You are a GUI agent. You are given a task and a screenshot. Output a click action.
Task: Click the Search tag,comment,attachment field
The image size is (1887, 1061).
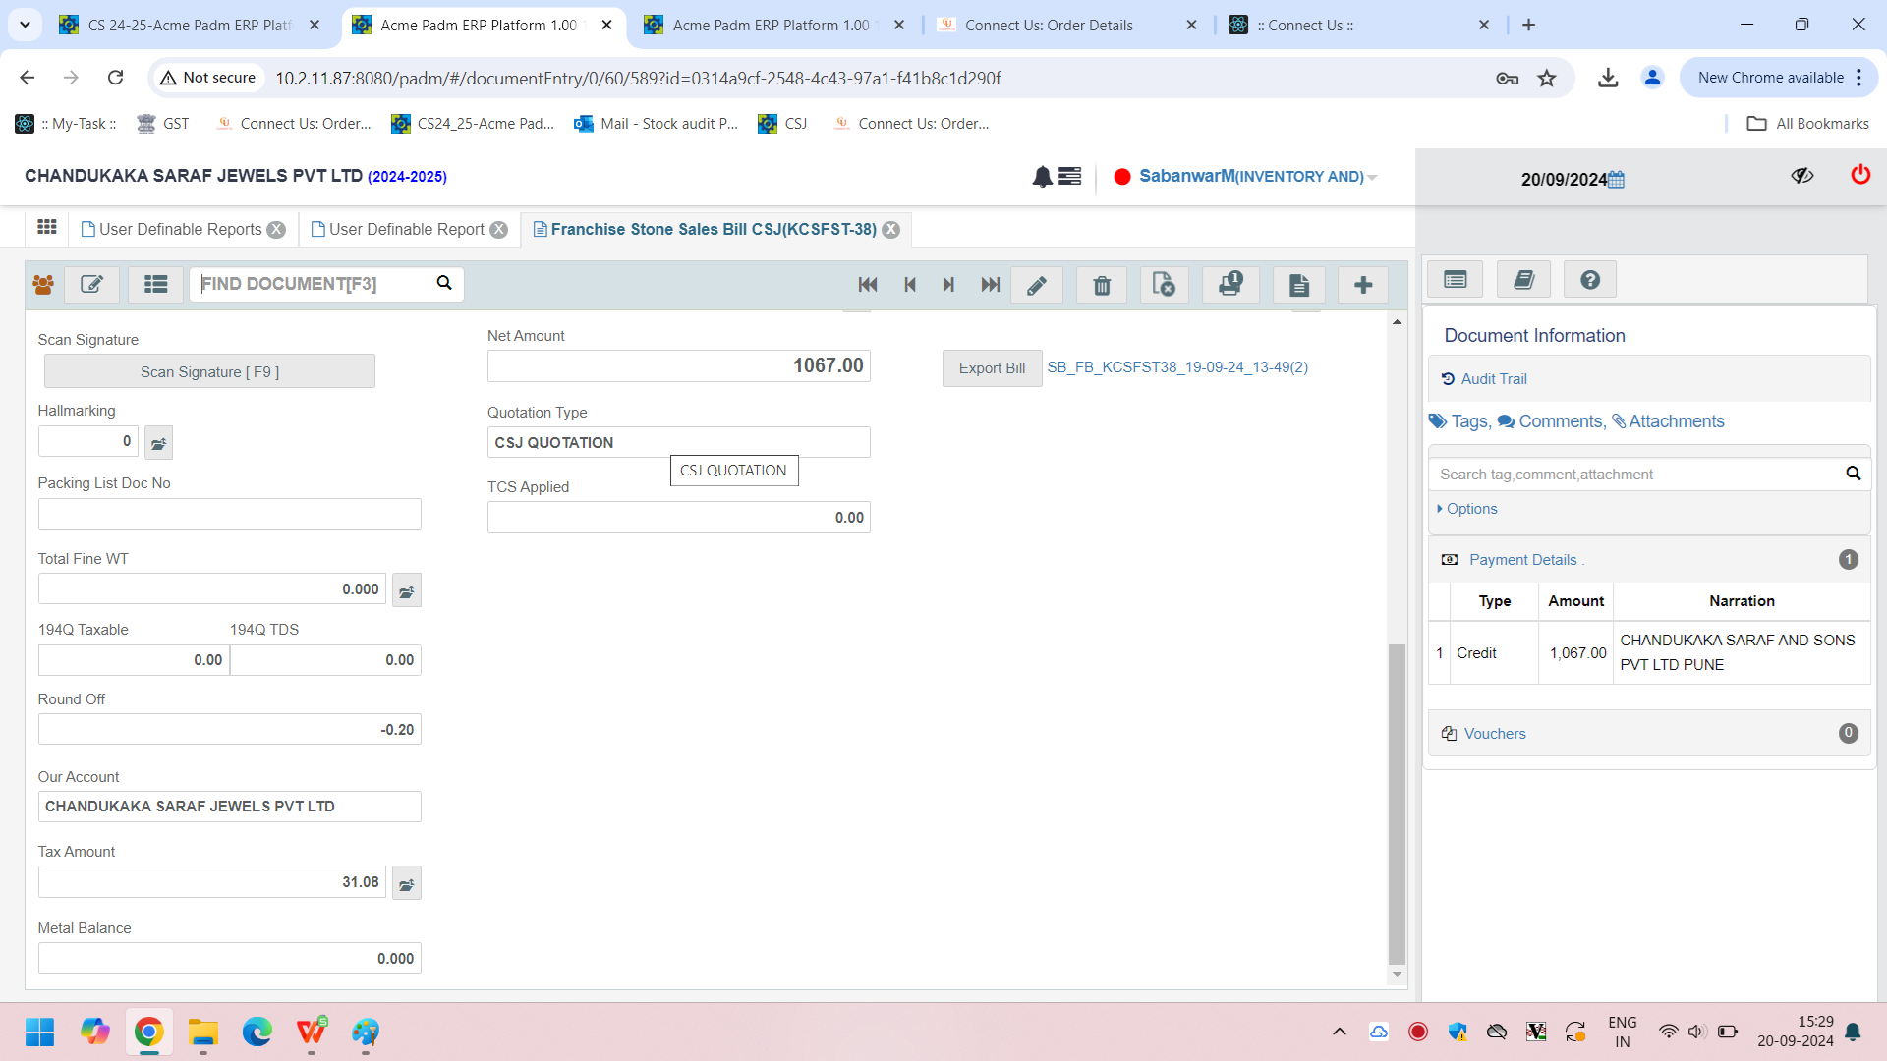[1636, 475]
